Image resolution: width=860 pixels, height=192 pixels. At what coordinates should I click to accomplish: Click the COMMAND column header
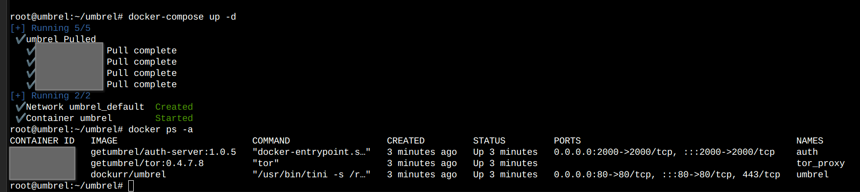(271, 141)
